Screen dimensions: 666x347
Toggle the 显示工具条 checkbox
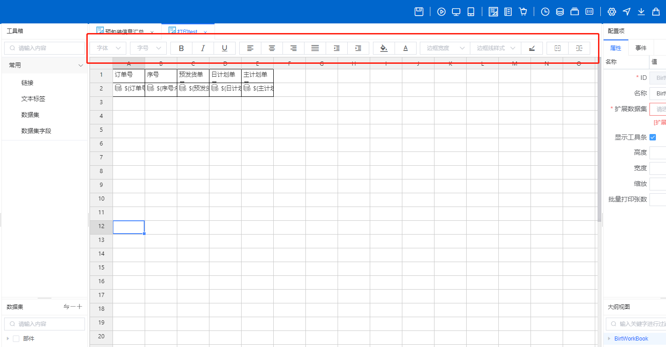pyautogui.click(x=653, y=137)
